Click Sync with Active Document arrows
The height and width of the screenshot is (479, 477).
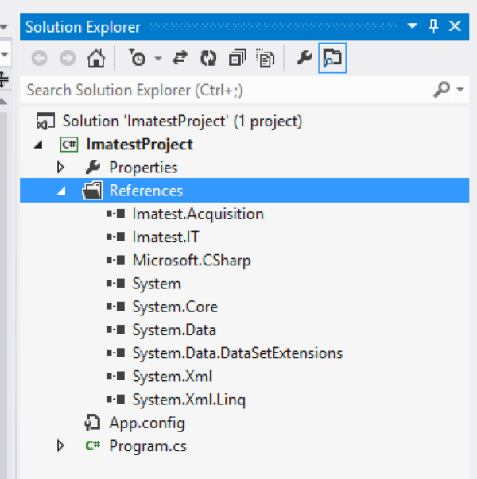click(180, 58)
